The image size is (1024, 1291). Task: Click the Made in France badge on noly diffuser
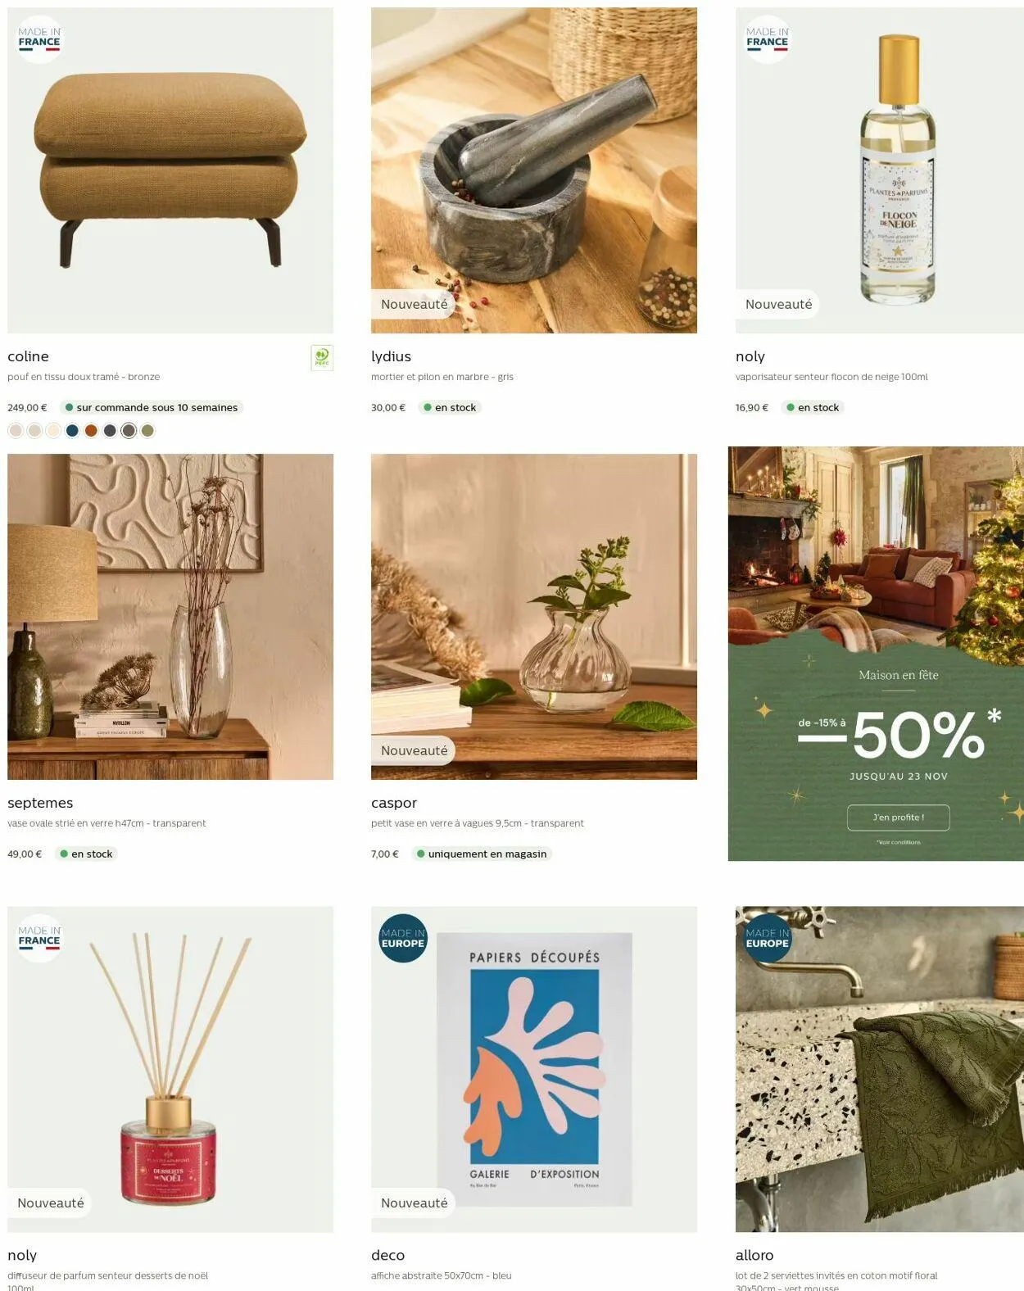[39, 938]
